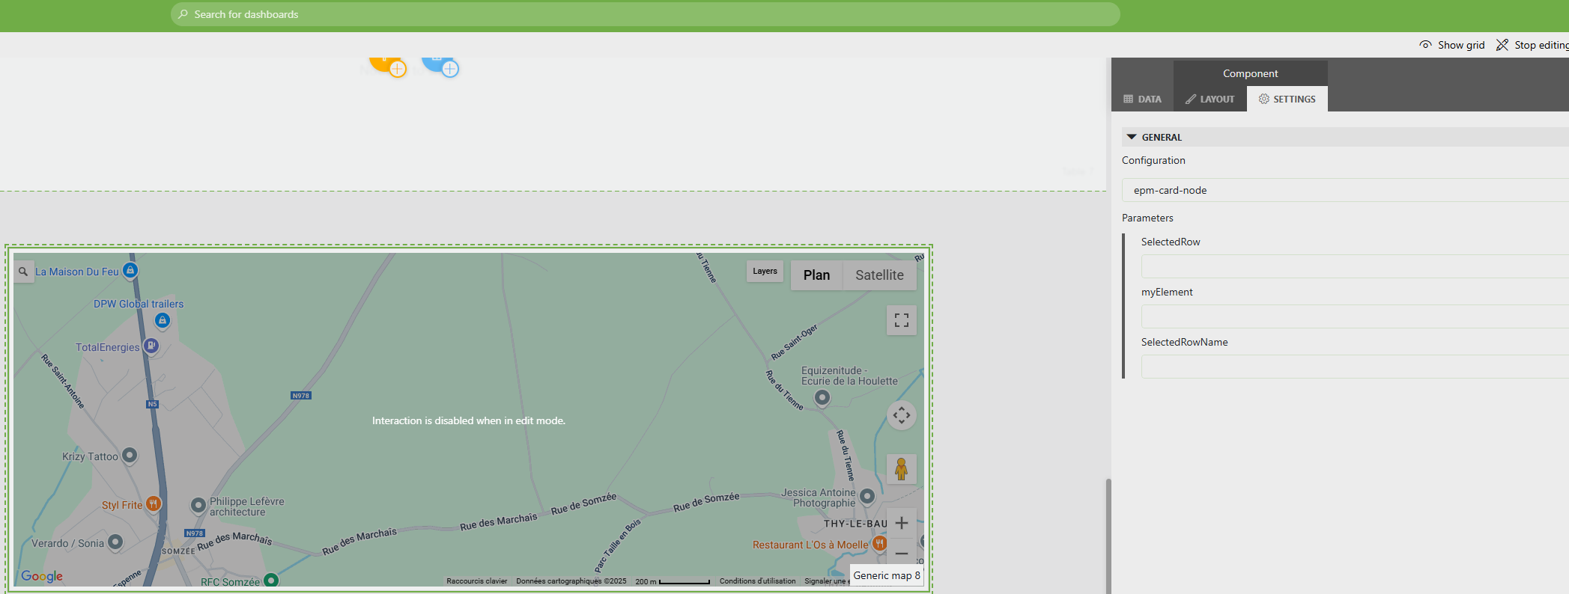Screen dimensions: 1569x594
Task: Click the blue node plus icon
Action: (x=449, y=69)
